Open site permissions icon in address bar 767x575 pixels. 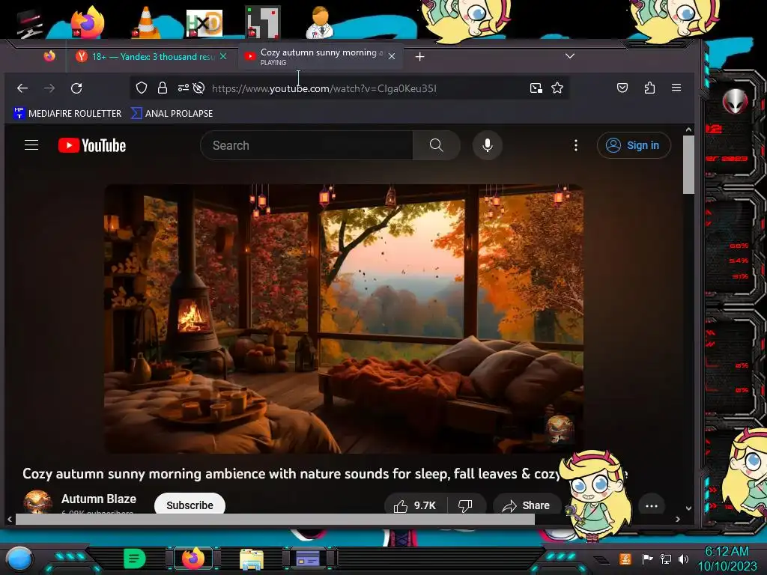(184, 88)
